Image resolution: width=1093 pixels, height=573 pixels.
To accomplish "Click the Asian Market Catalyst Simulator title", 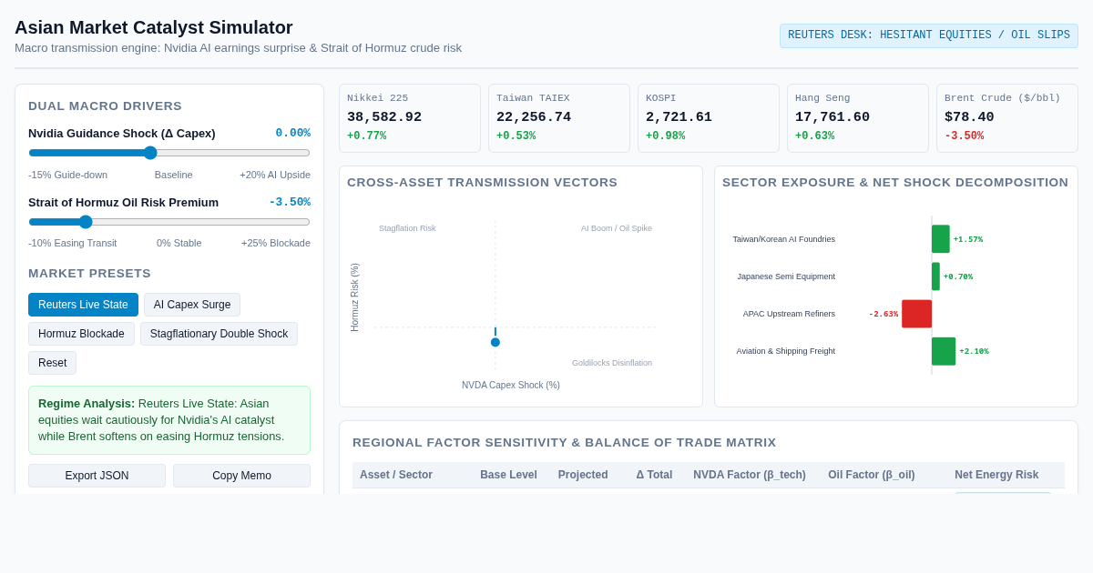I will click(154, 27).
